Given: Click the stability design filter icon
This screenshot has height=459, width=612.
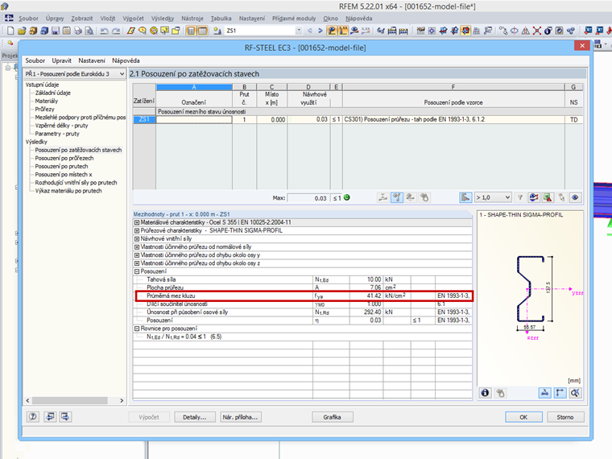Looking at the screenshot, I should (x=410, y=197).
